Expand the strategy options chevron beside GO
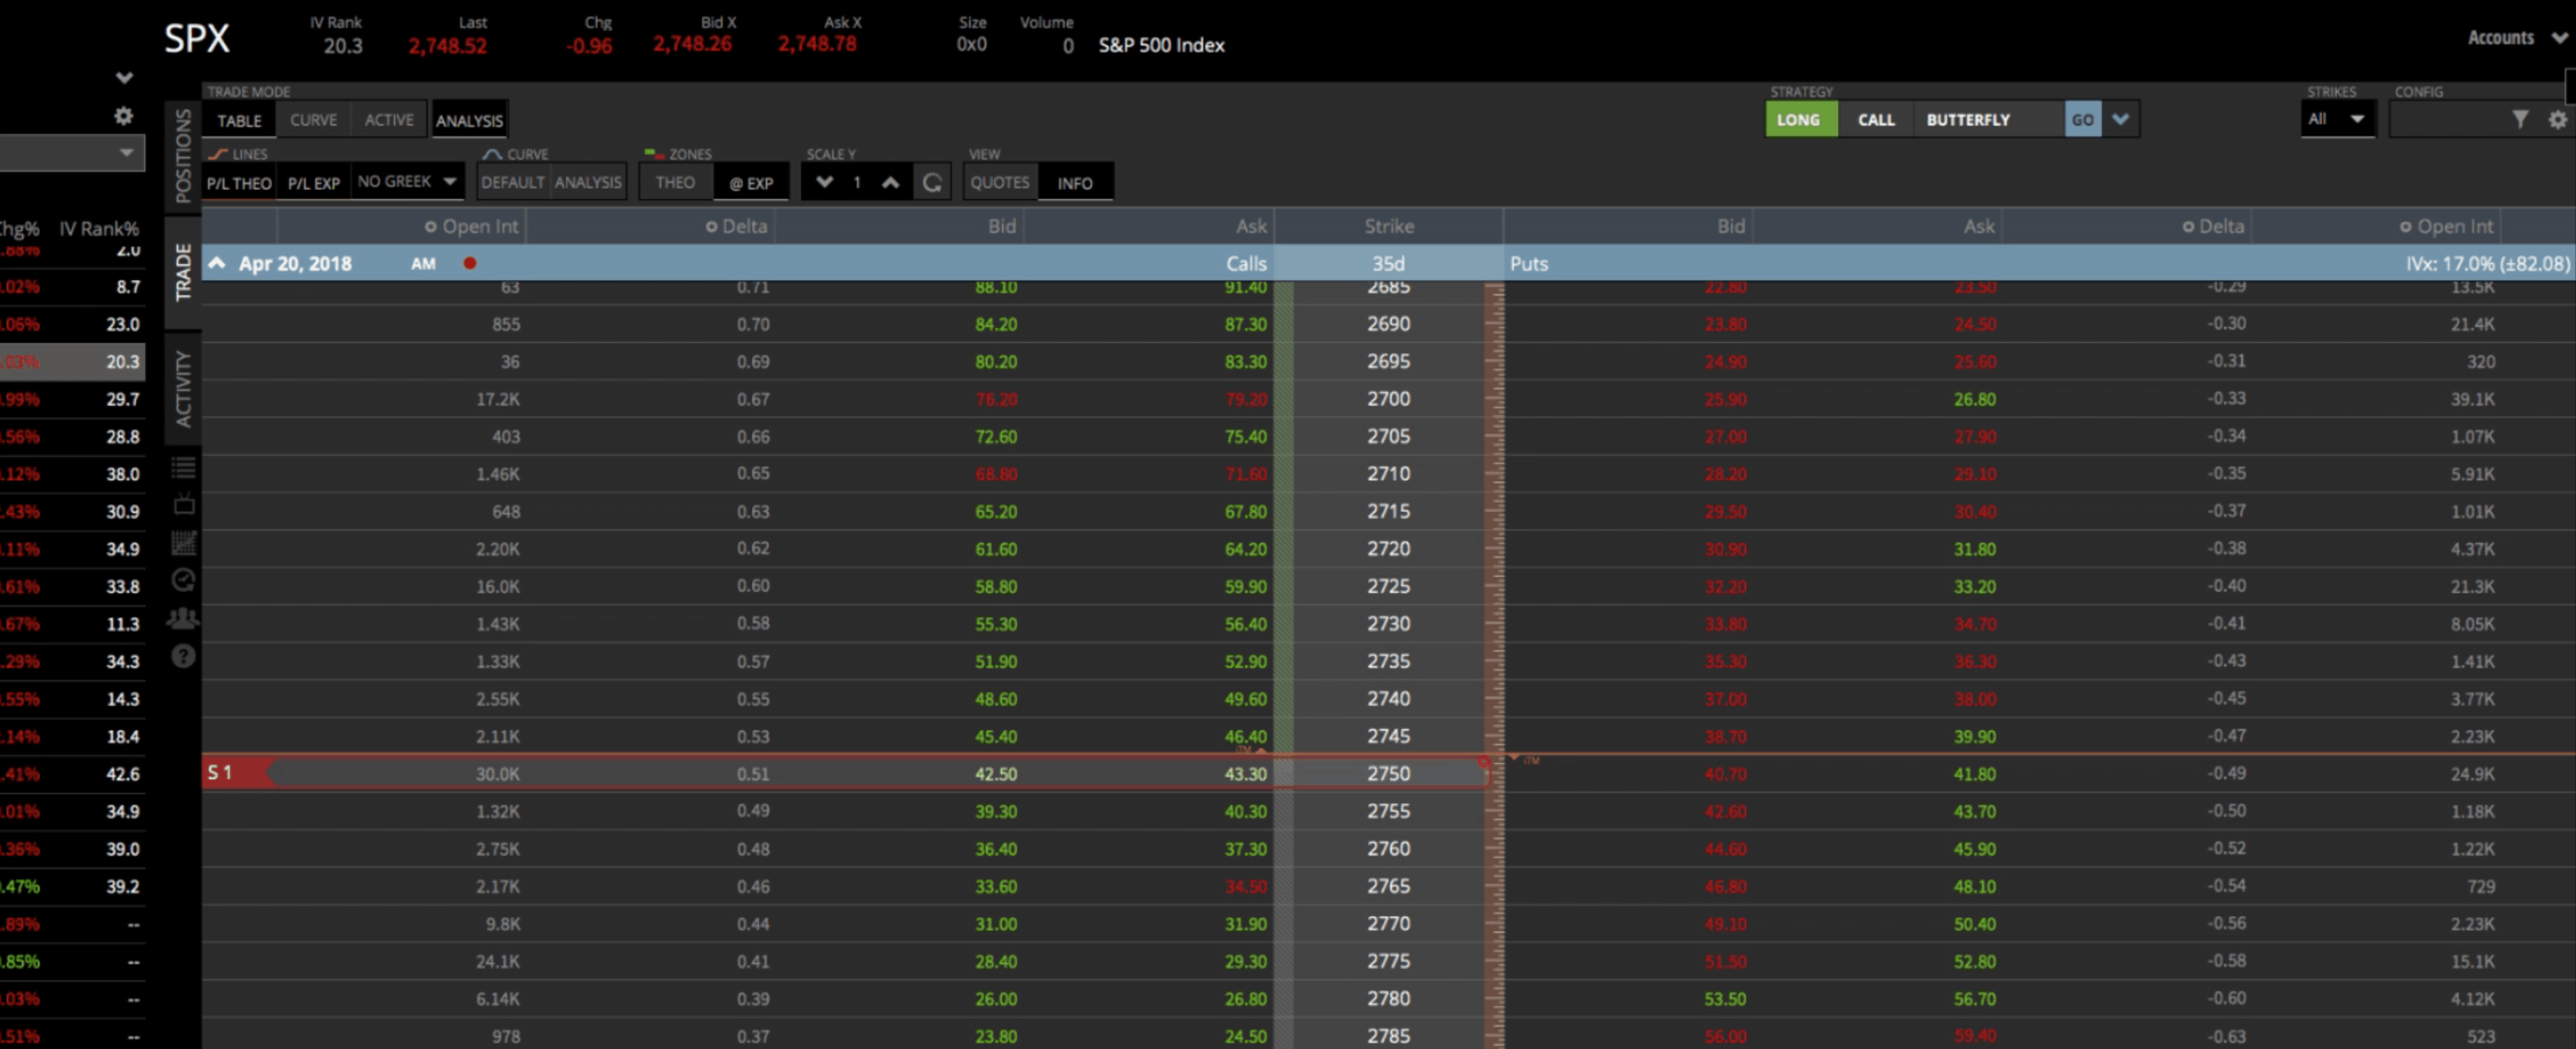Viewport: 2576px width, 1049px height. tap(2120, 119)
